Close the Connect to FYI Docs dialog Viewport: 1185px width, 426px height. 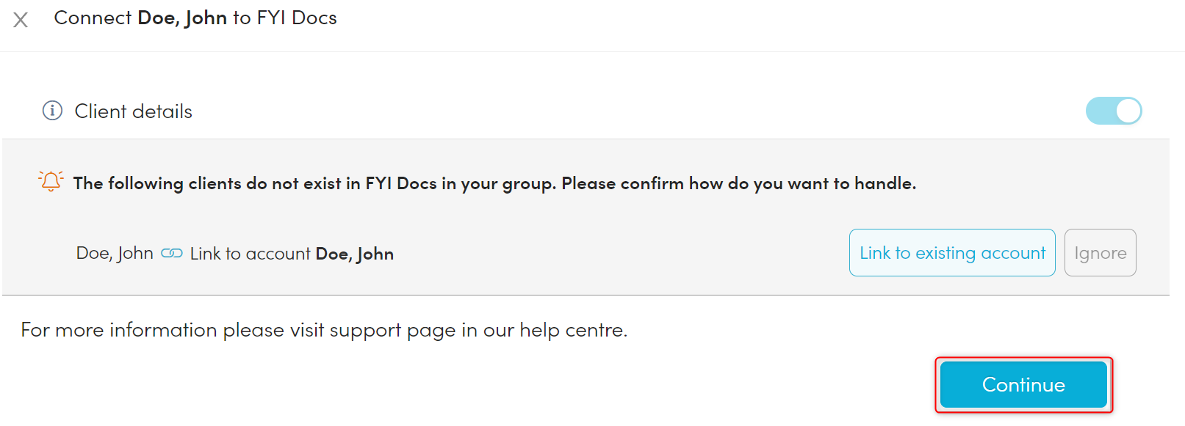coord(21,20)
